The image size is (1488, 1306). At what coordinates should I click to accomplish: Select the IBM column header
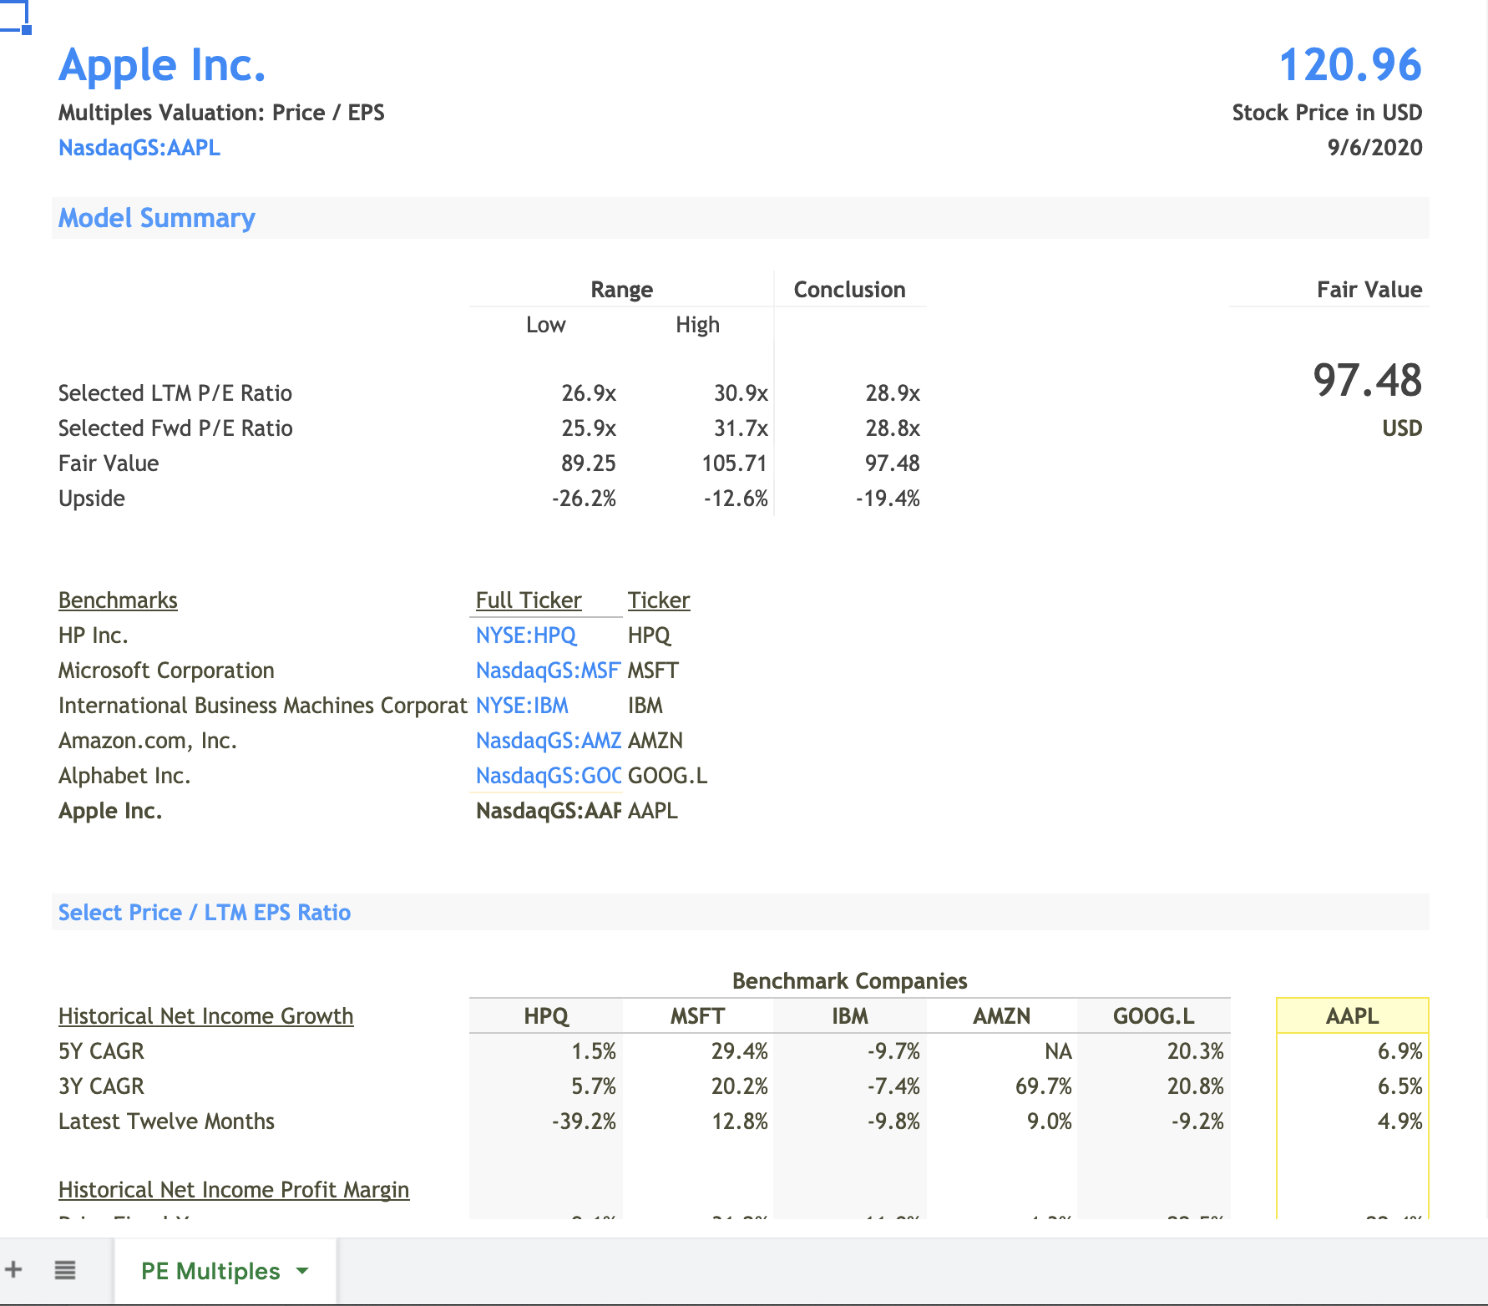(x=850, y=1016)
